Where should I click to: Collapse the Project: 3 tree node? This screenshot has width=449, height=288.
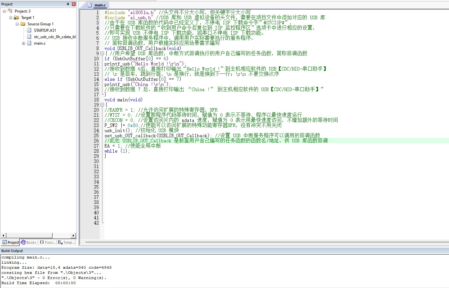pos(4,11)
